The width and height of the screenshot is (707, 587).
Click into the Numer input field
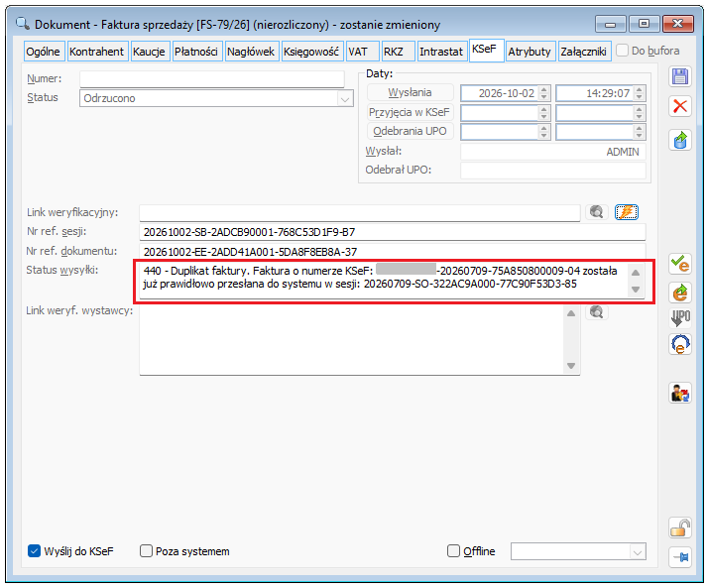point(212,79)
